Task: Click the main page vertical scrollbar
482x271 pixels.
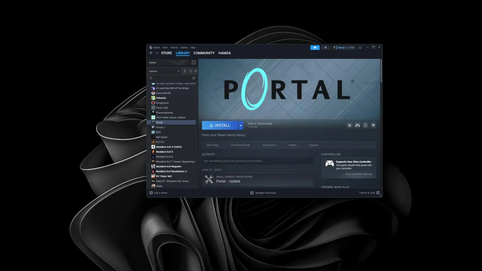Action: point(381,71)
